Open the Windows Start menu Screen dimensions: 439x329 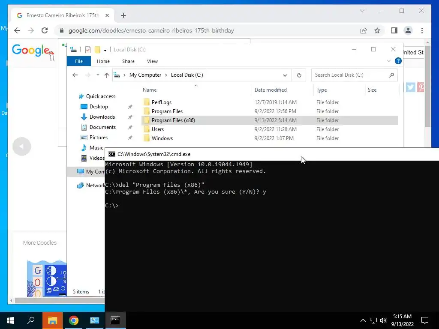10,320
